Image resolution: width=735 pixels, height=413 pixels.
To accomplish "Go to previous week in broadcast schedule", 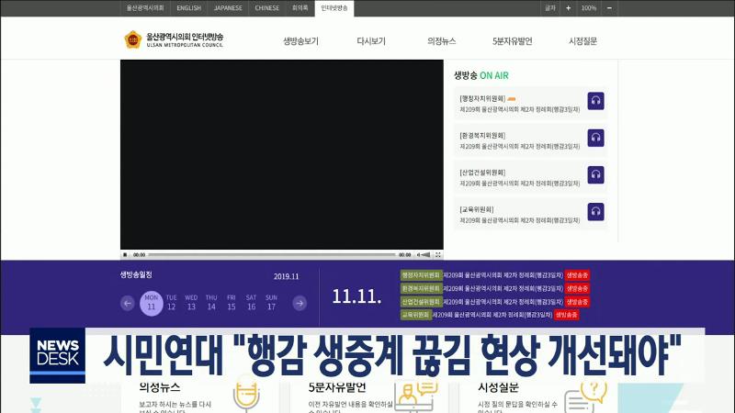I will 128,303.
